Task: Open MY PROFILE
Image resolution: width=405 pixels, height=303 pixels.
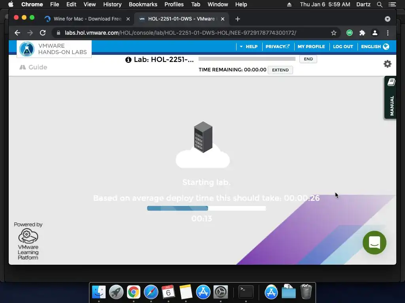Action: coord(311,47)
